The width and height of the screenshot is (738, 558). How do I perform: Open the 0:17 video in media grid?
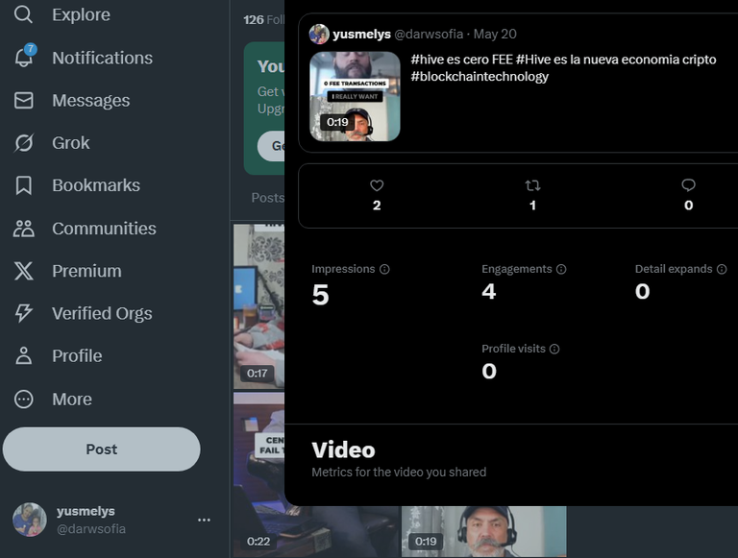[x=258, y=306]
